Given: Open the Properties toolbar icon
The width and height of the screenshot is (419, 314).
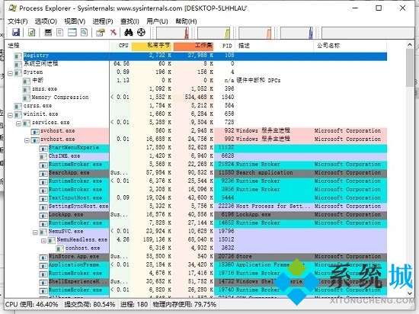Looking at the screenshot, I should pyautogui.click(x=101, y=33).
